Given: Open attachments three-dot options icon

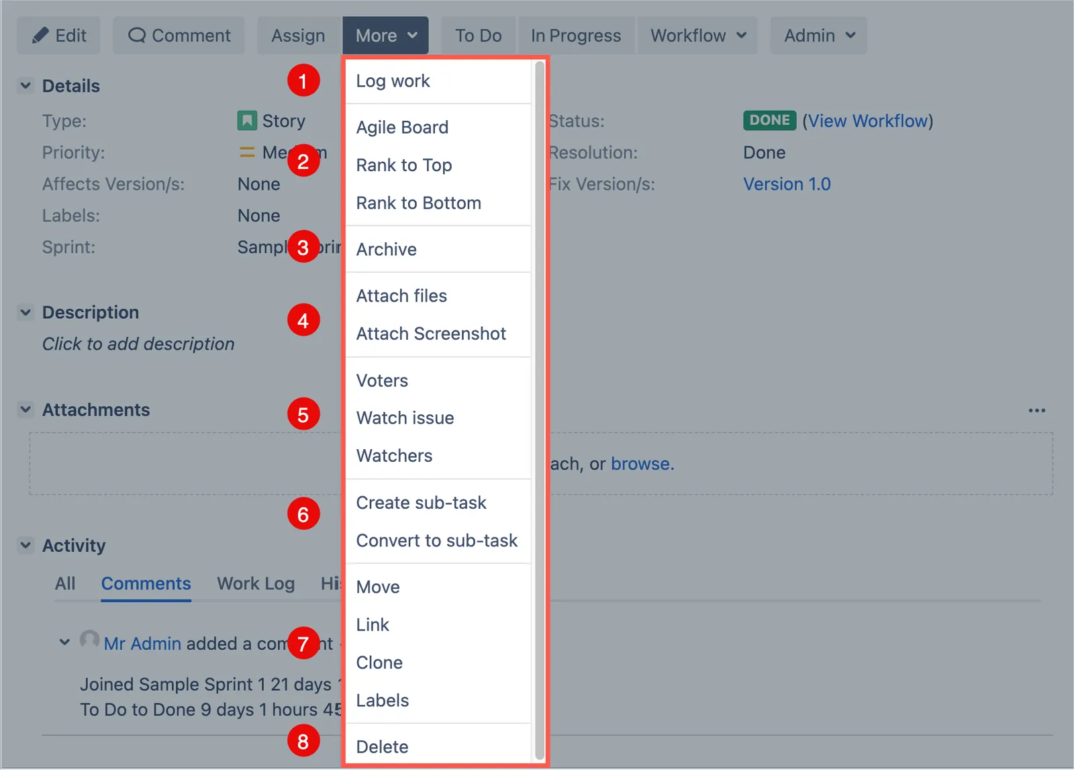Looking at the screenshot, I should (1036, 410).
